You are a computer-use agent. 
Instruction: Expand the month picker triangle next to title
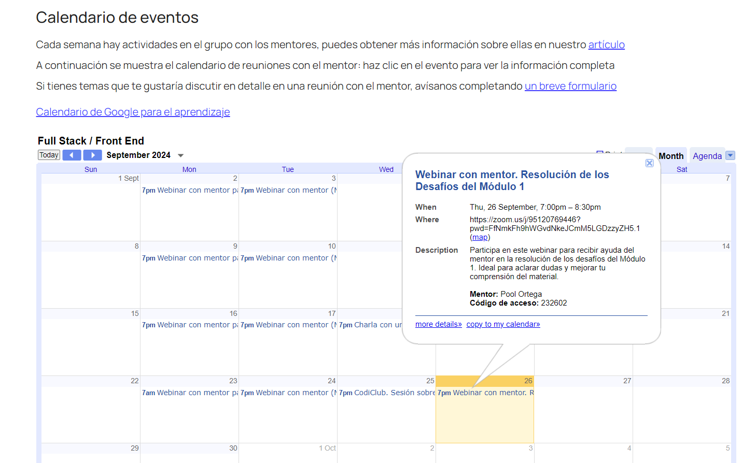click(180, 155)
